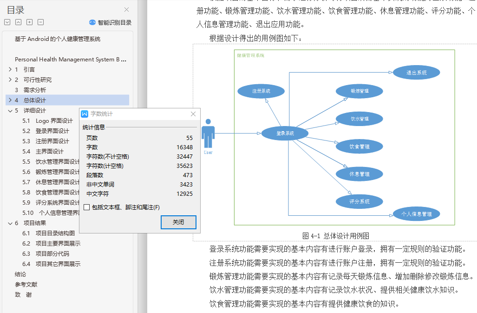Expand chapter 2 可行性研究
477x313 pixels.
(10, 80)
